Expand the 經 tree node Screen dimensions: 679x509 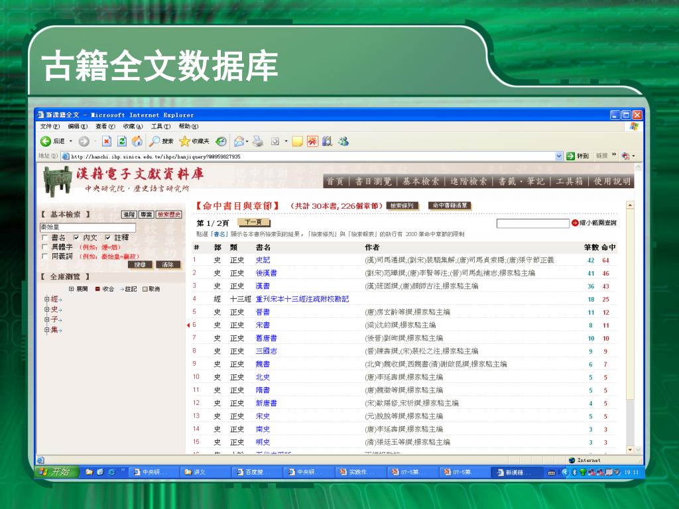47,299
